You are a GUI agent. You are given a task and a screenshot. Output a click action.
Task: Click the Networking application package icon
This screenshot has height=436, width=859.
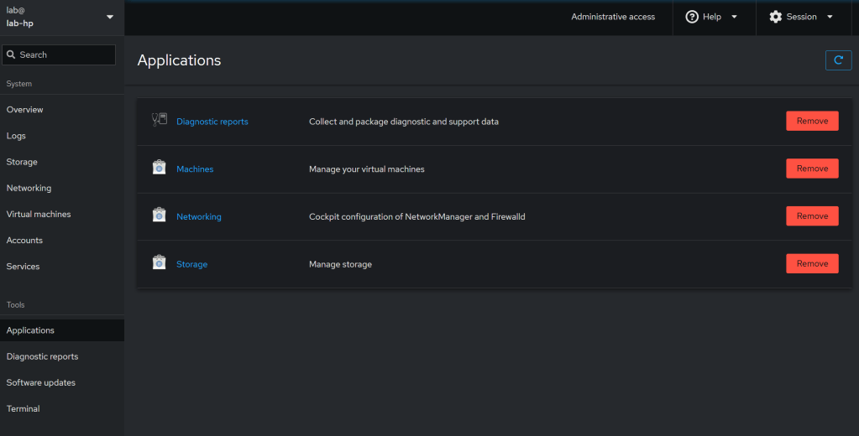tap(159, 216)
